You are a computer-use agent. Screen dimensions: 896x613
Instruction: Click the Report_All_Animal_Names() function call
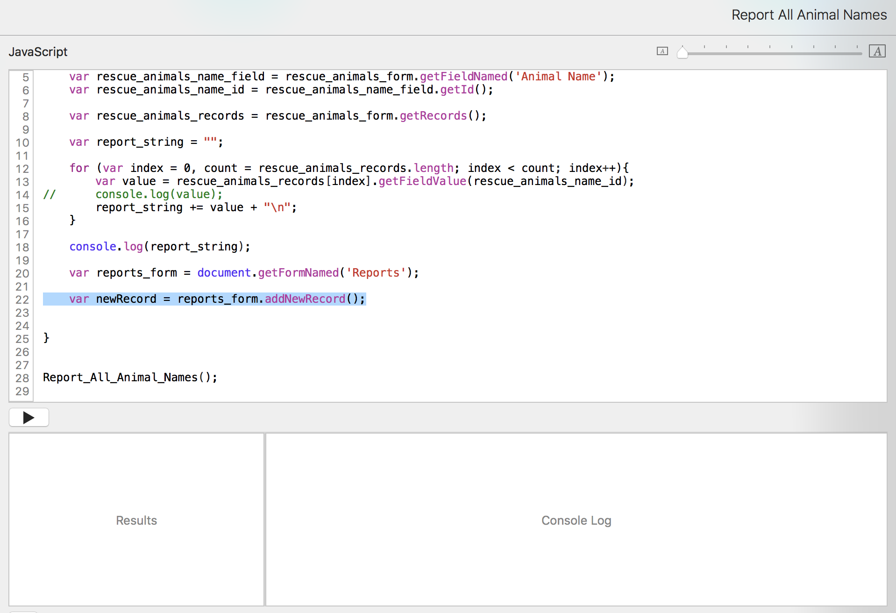coord(130,378)
